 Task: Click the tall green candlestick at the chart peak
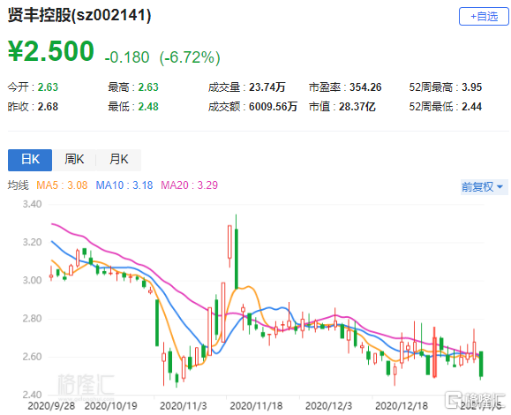point(237,258)
